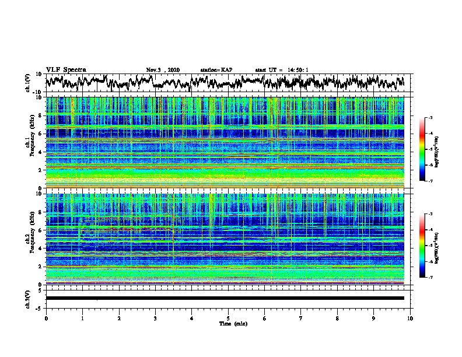This screenshot has height=357, width=462.
Task: Click the -3 label on ch.2 color scale
Action: click(x=430, y=214)
